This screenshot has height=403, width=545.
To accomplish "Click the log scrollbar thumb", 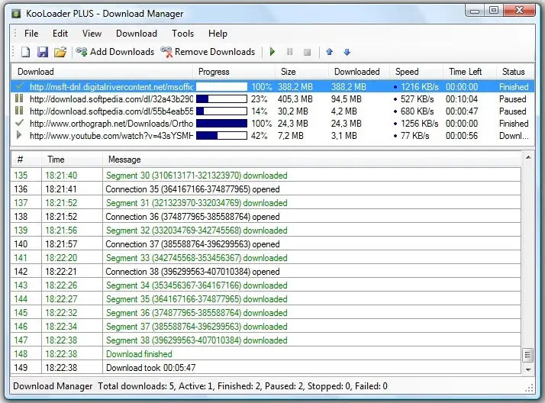I will [x=527, y=355].
